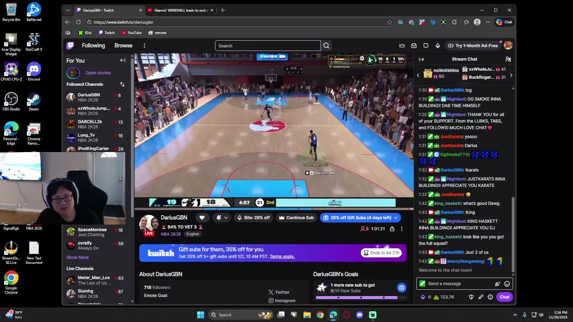
Task: Open File Explorer from the taskbar
Action: tap(307, 315)
